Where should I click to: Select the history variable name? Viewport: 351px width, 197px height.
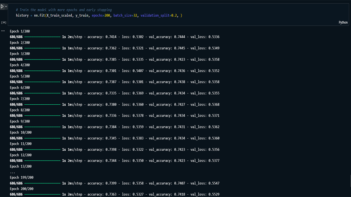22,15
